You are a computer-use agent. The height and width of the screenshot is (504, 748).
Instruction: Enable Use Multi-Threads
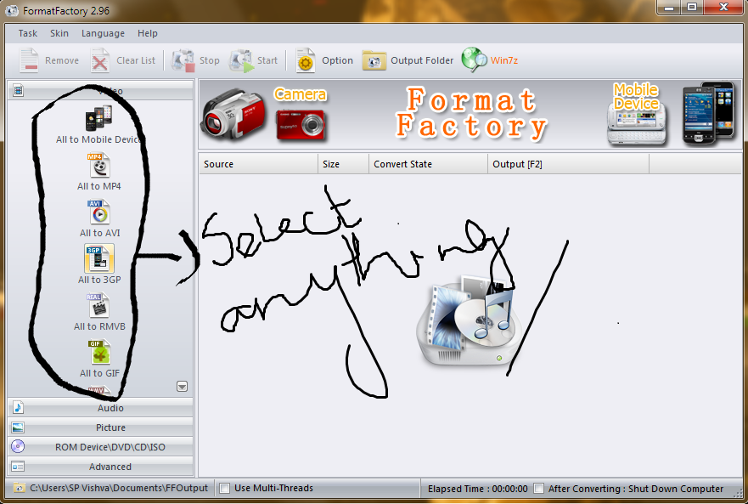point(224,489)
